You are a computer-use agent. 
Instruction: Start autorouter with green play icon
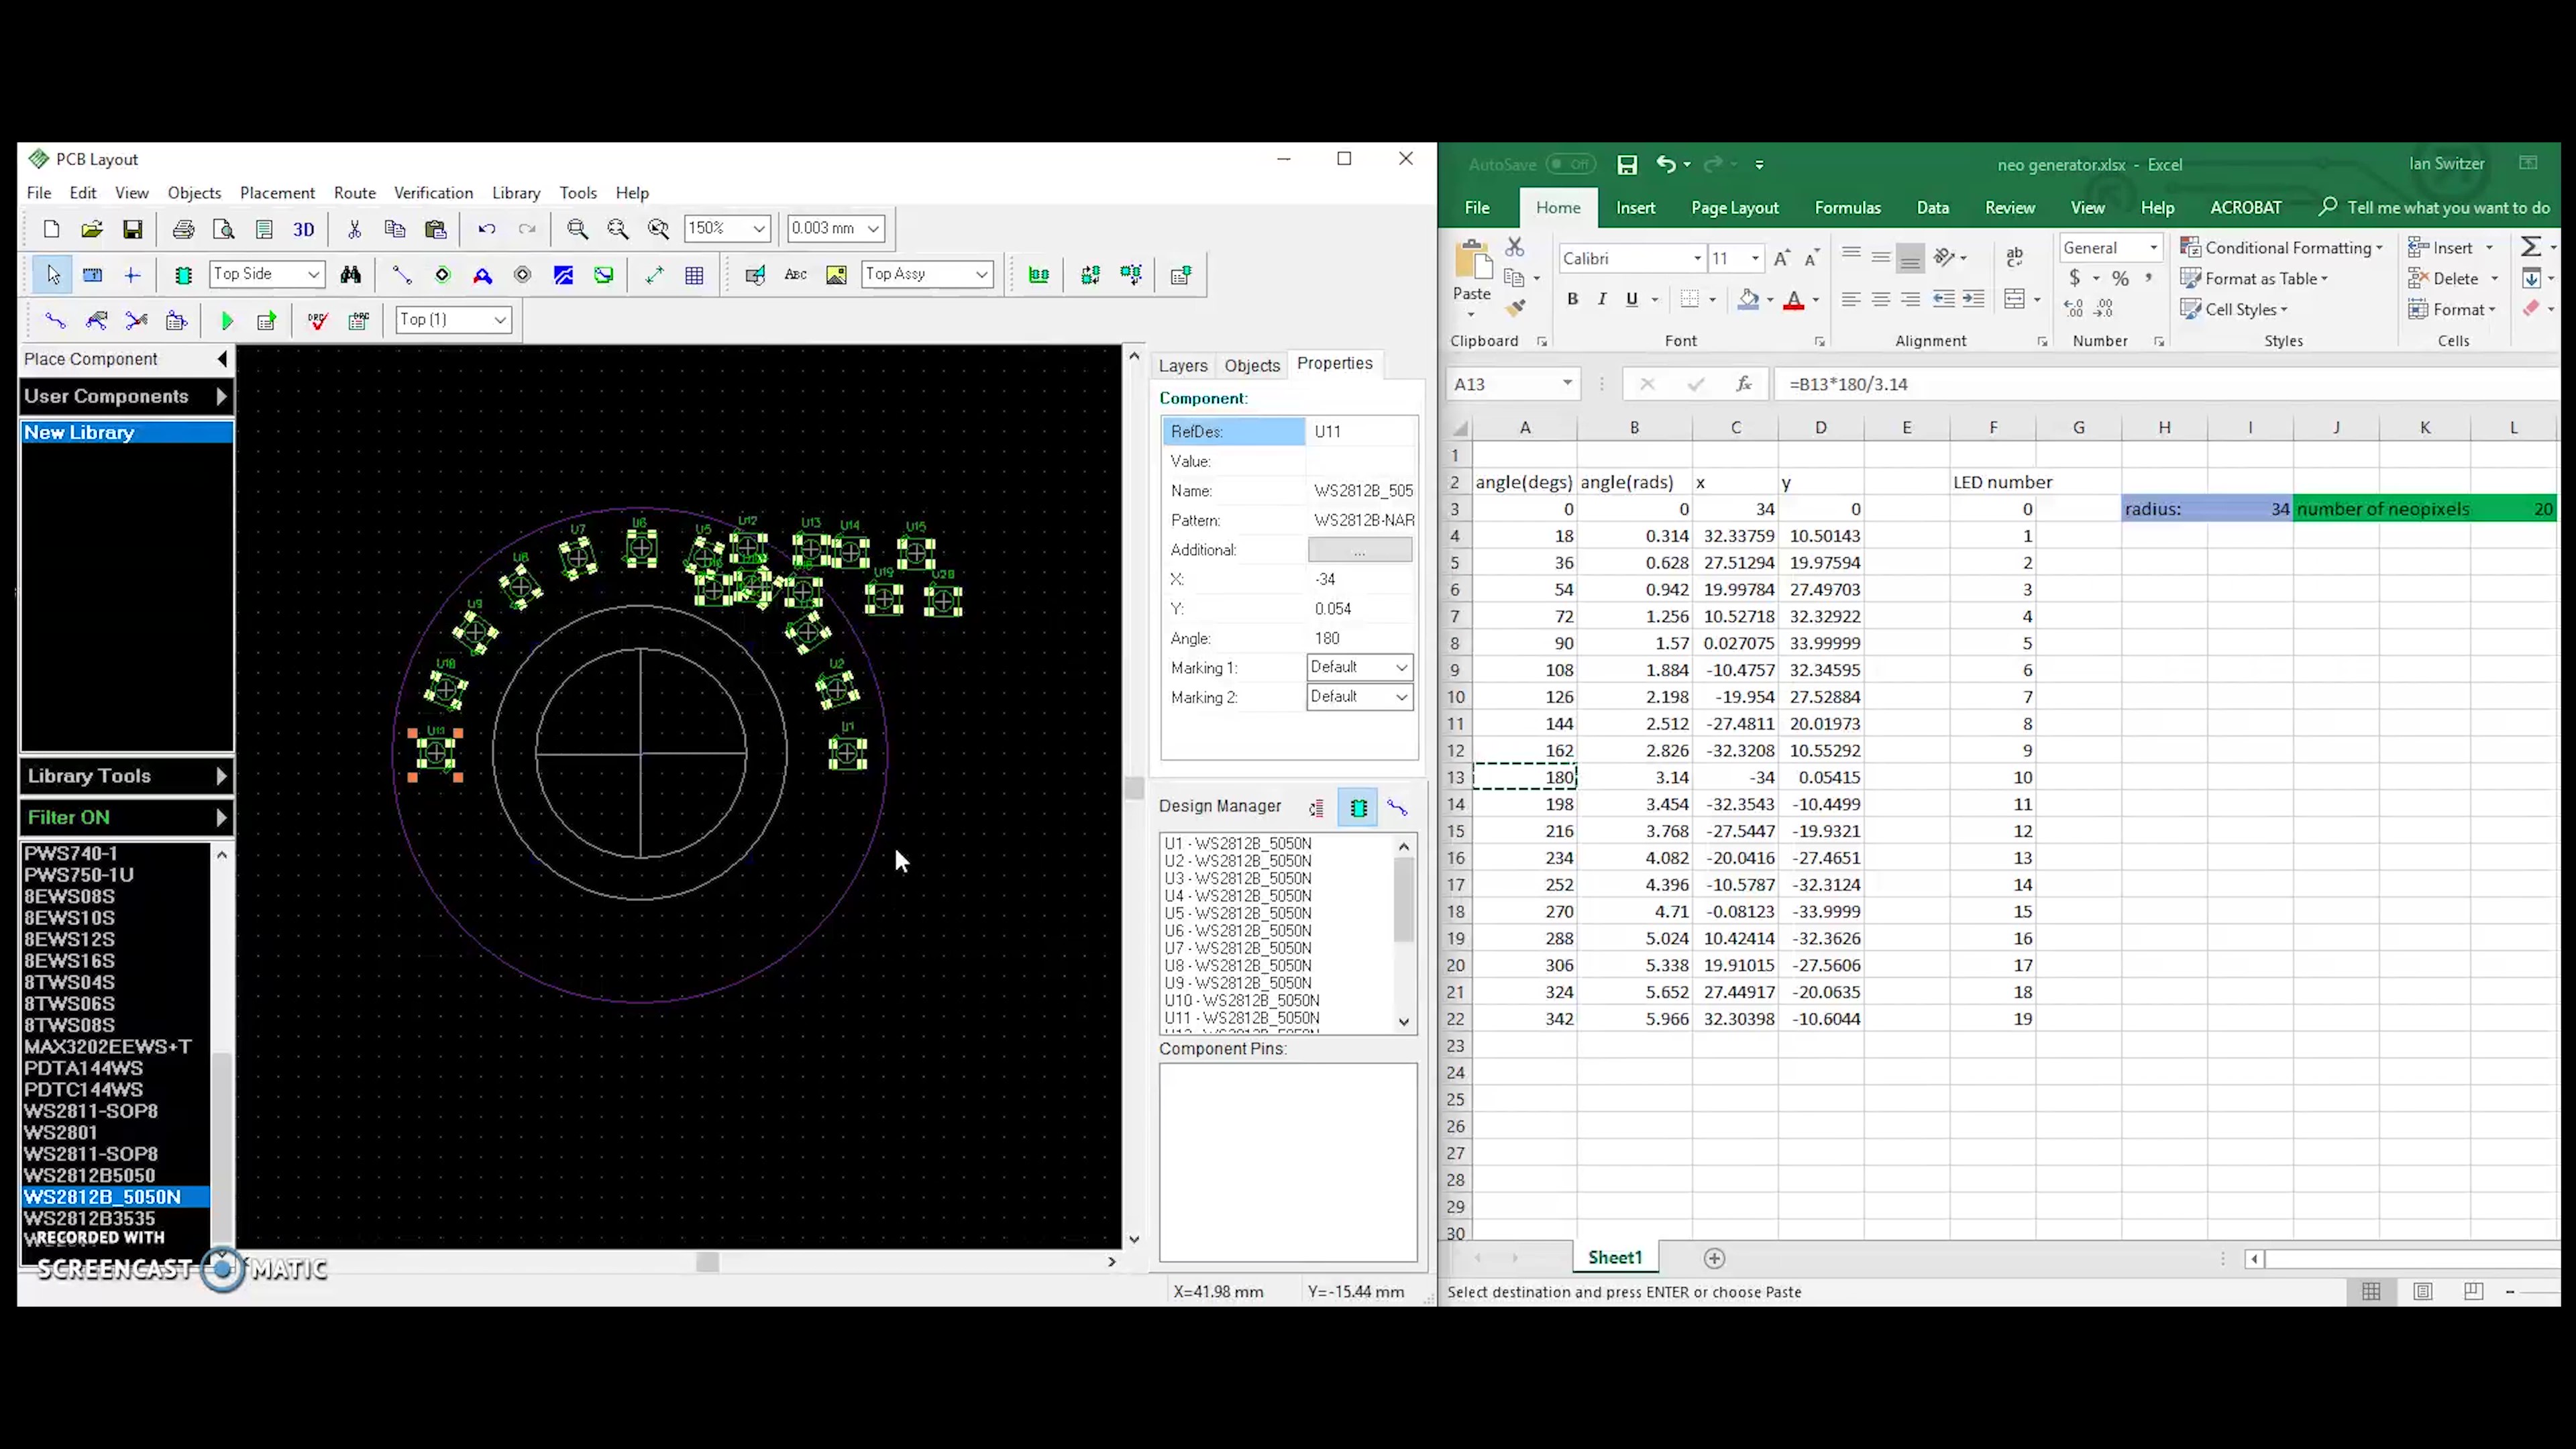point(227,321)
